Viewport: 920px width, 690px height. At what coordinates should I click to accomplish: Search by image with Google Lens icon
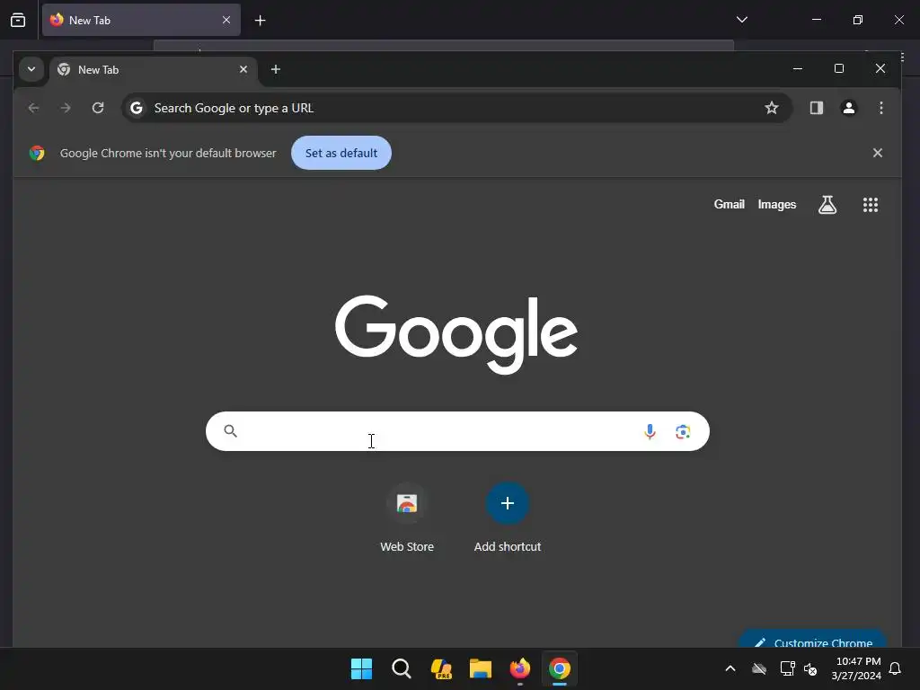point(683,432)
